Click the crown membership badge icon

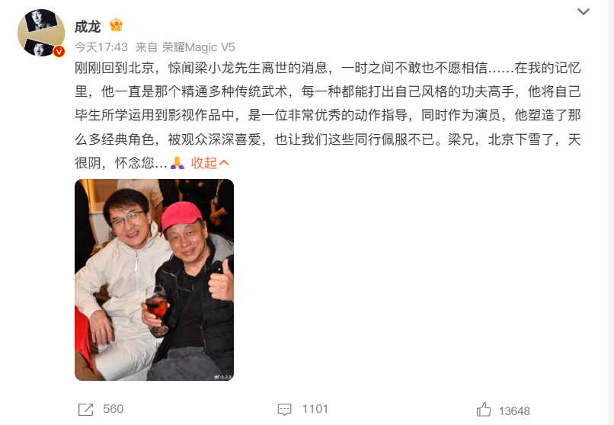(x=117, y=25)
